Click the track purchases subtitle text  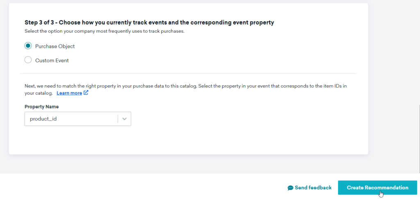coord(105,31)
